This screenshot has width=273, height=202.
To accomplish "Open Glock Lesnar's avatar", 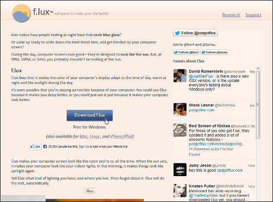I will click(180, 109).
